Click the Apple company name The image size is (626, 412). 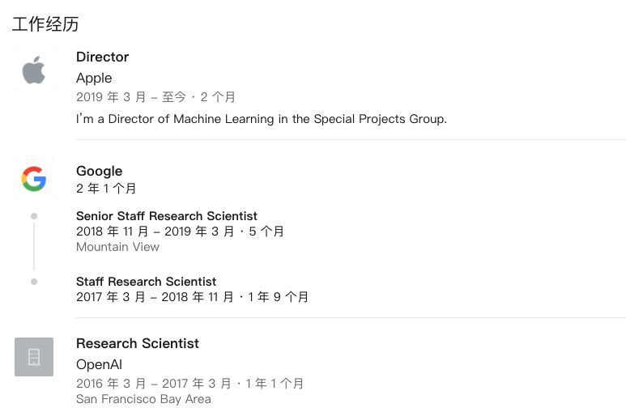(94, 78)
